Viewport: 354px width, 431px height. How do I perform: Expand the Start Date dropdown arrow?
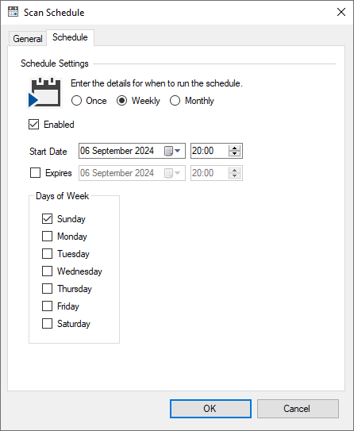[178, 151]
